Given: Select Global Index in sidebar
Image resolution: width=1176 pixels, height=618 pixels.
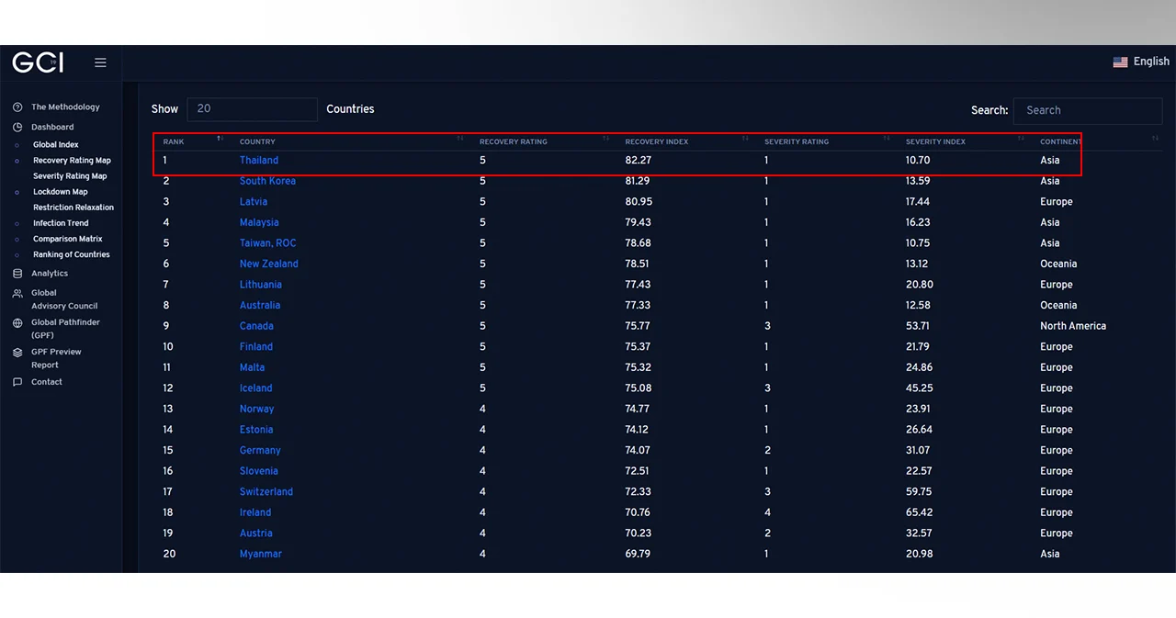Looking at the screenshot, I should 56,145.
